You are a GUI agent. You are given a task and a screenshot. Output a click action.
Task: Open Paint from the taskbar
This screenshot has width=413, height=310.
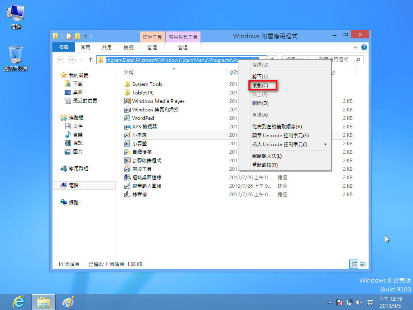pos(69,302)
